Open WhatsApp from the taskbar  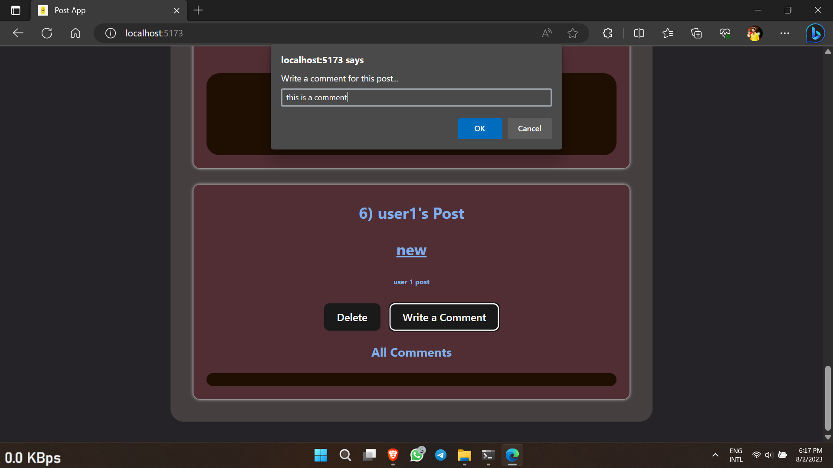(x=417, y=455)
